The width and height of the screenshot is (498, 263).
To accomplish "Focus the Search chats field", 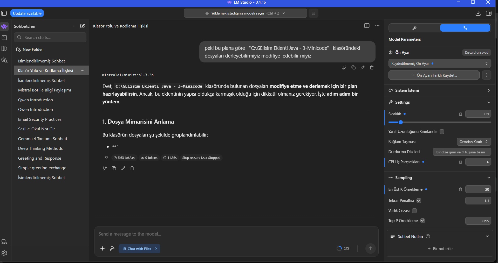I will coord(50,37).
